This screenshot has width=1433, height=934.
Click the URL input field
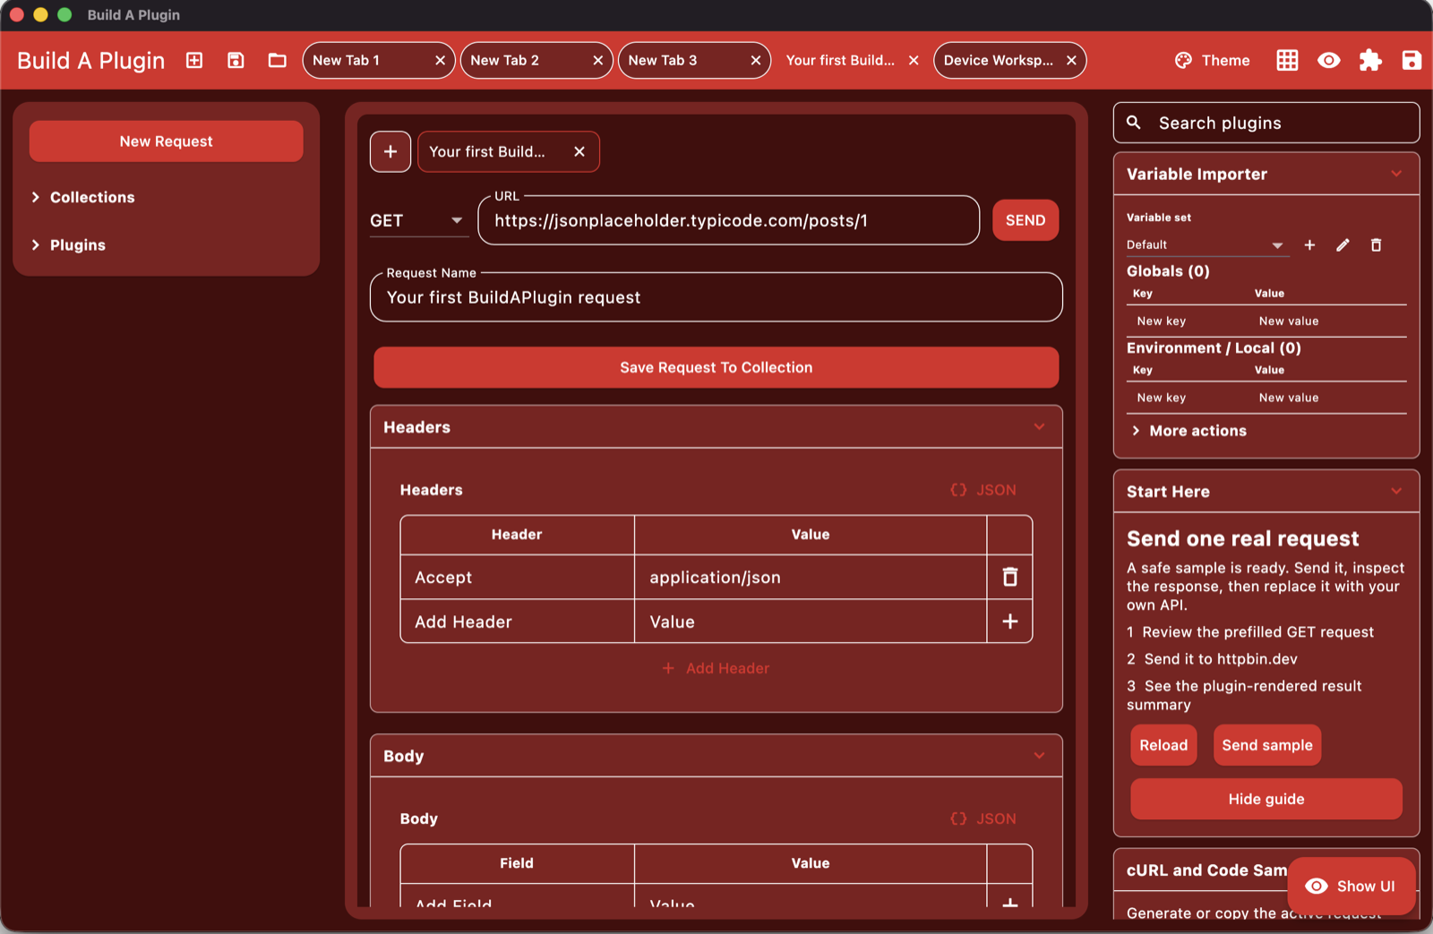[x=728, y=220]
